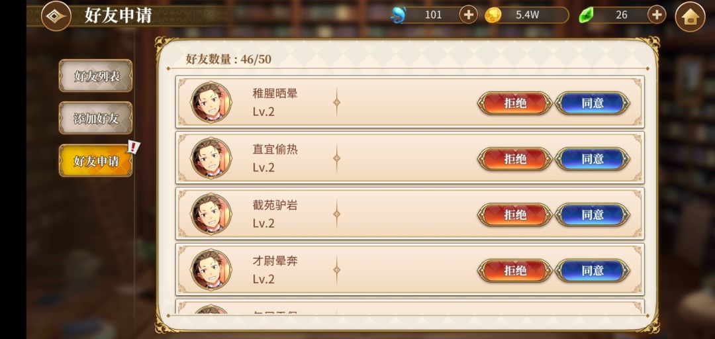This screenshot has width=715, height=339.
Task: Open avatar of player 稚腥晒晕
Action: 211,102
